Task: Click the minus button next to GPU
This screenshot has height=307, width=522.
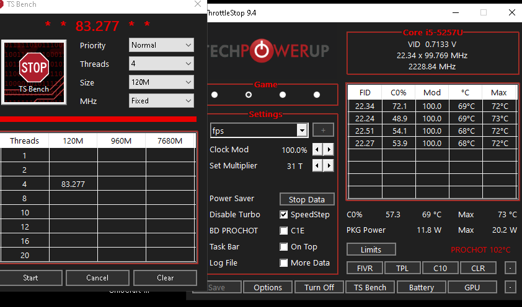Action: tap(510, 287)
